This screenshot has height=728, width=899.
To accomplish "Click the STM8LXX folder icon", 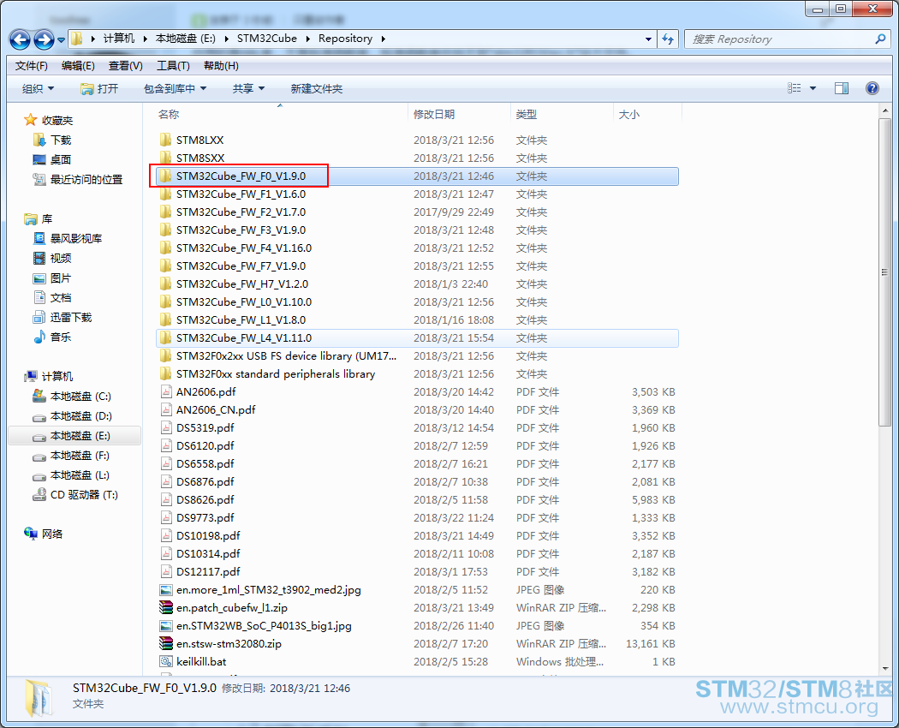I will pyautogui.click(x=166, y=140).
